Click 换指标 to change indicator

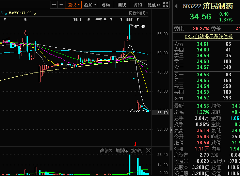(137, 150)
